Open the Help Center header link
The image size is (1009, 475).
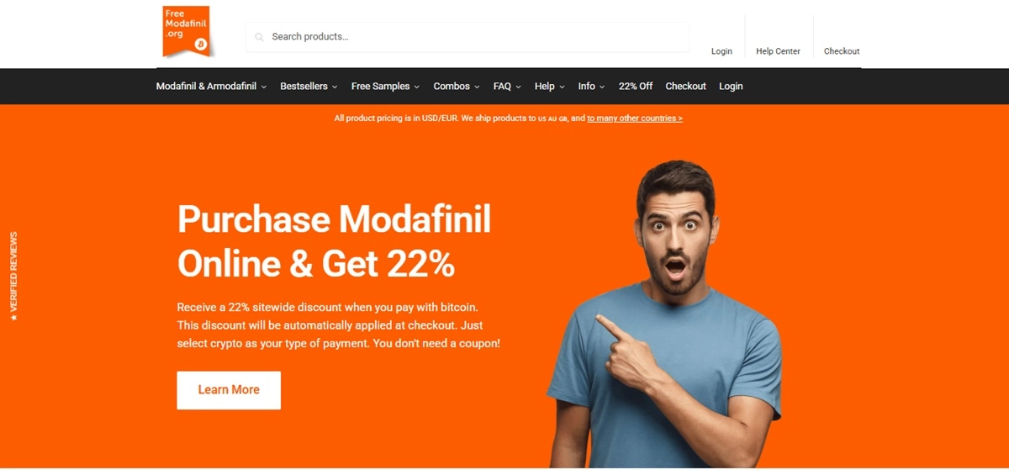(778, 51)
